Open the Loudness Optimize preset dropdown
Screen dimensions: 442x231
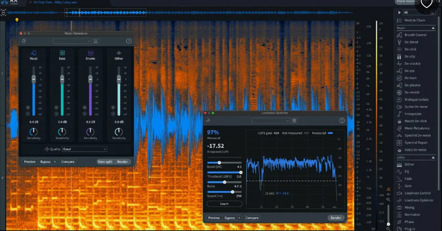tap(271, 120)
